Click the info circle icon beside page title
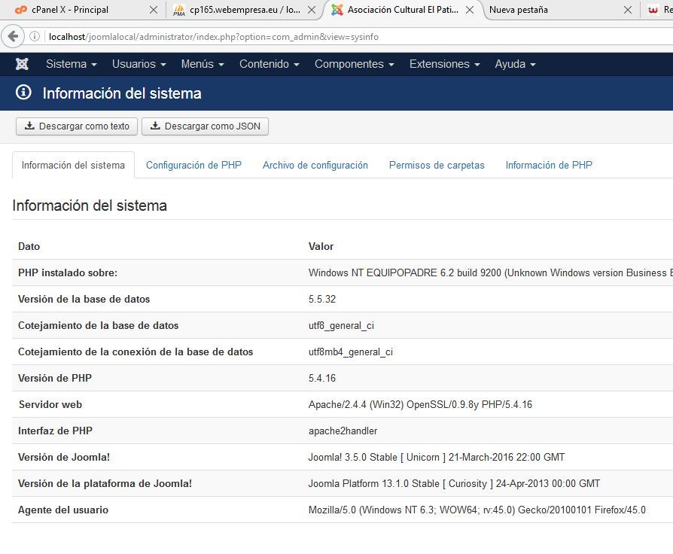The width and height of the screenshot is (673, 554). tap(23, 93)
